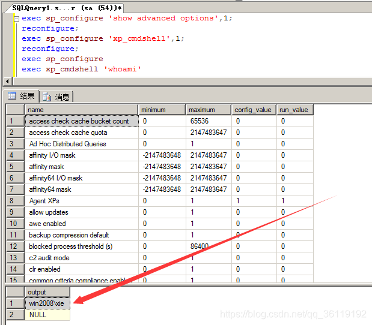Click the maximum cell of access check cache quota
The width and height of the screenshot is (372, 325).
[209, 133]
